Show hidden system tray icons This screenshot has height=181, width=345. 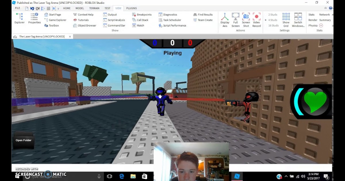(x=286, y=176)
